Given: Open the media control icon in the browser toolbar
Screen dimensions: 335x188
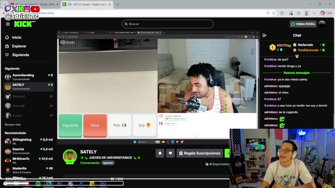Looking at the screenshot, I should (x=291, y=13).
